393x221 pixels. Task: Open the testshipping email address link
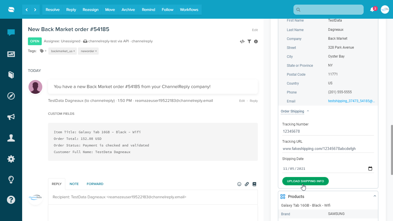[352, 101]
